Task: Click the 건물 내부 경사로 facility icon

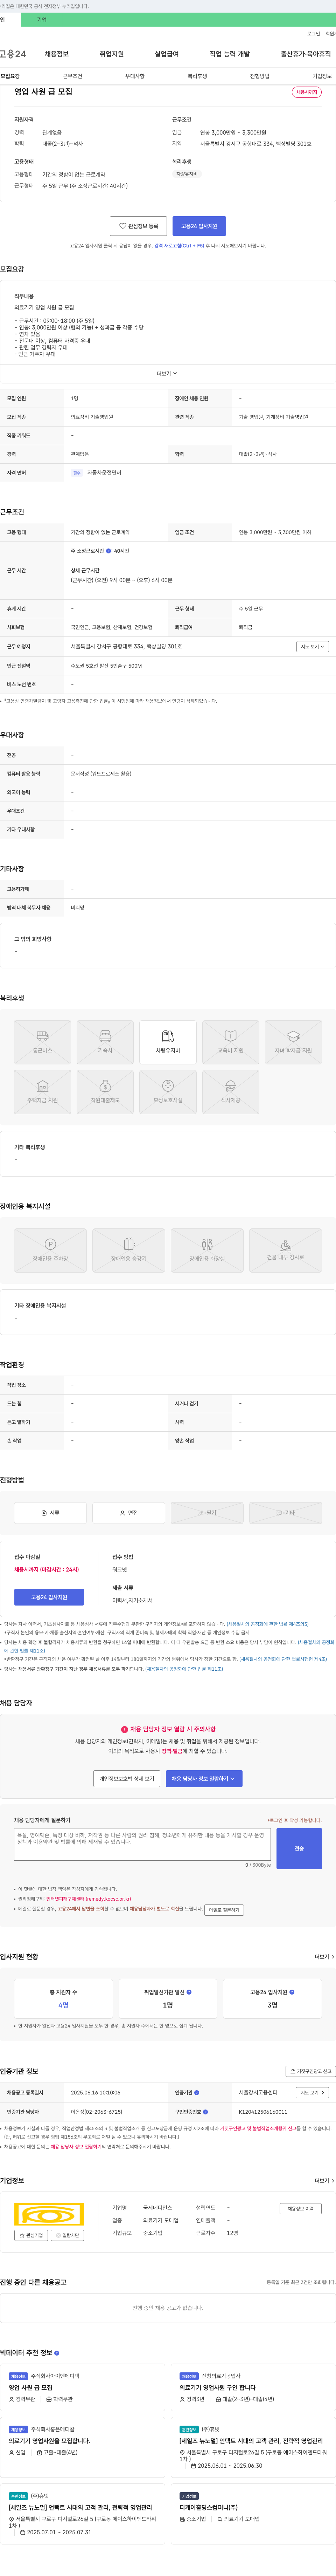Action: click(x=286, y=1250)
